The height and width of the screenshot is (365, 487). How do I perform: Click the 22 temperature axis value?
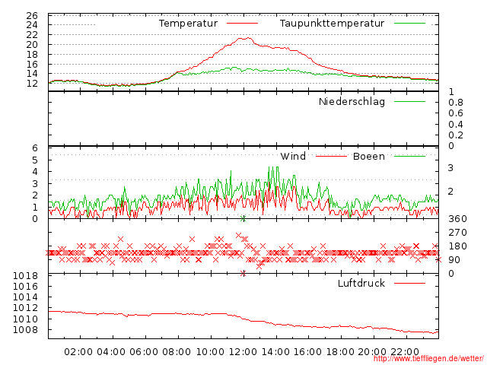click(x=32, y=35)
